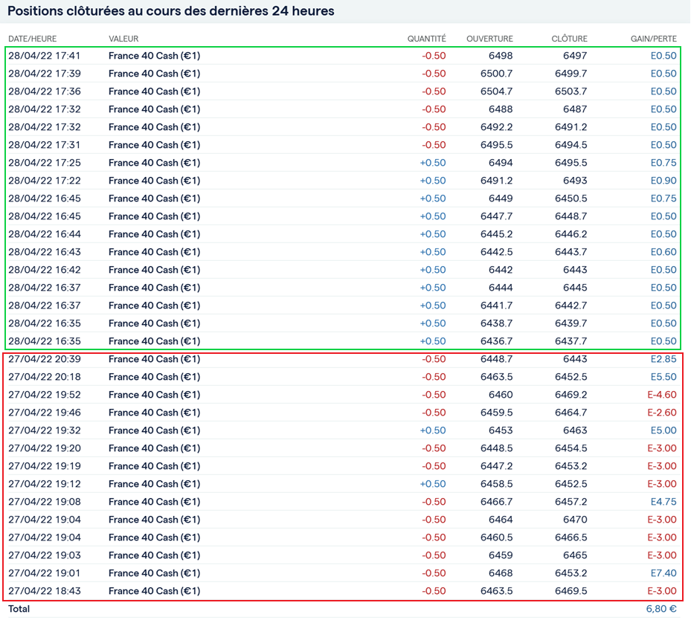Click the VALEUR column header
Screen dimensions: 691x623
(123, 39)
